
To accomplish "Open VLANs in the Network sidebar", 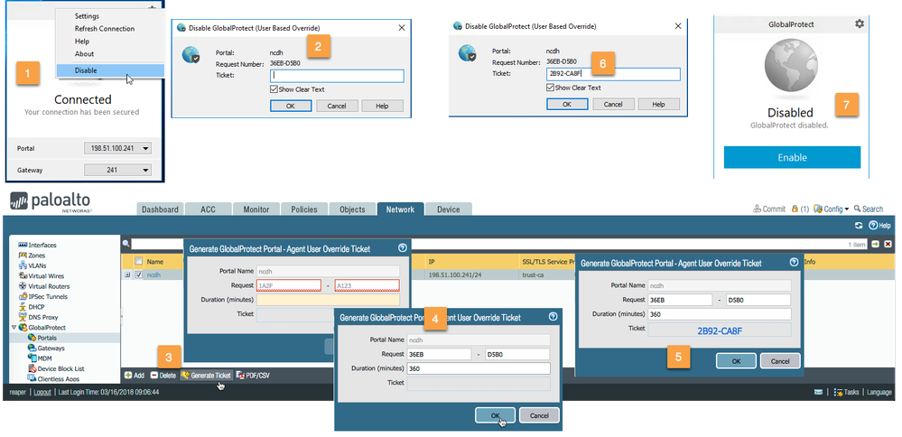I will 33,265.
